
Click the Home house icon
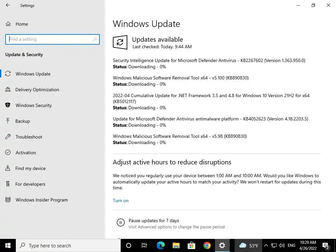(x=8, y=24)
